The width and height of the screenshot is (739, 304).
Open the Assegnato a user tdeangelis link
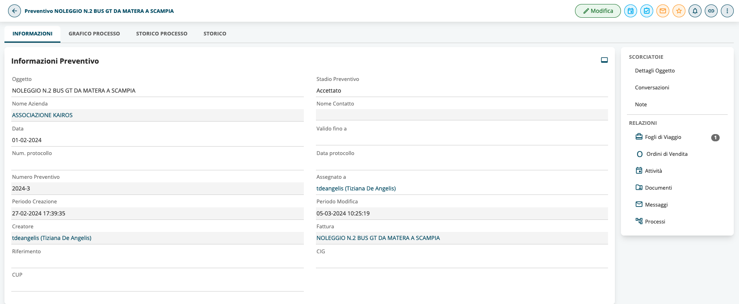[356, 188]
